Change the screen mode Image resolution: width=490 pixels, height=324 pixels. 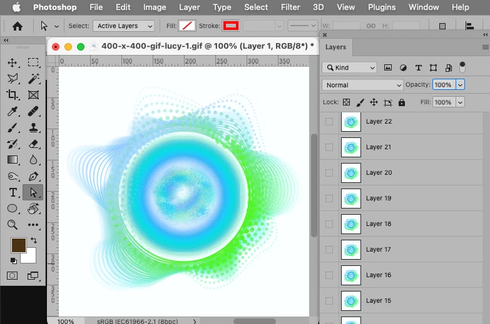click(33, 276)
